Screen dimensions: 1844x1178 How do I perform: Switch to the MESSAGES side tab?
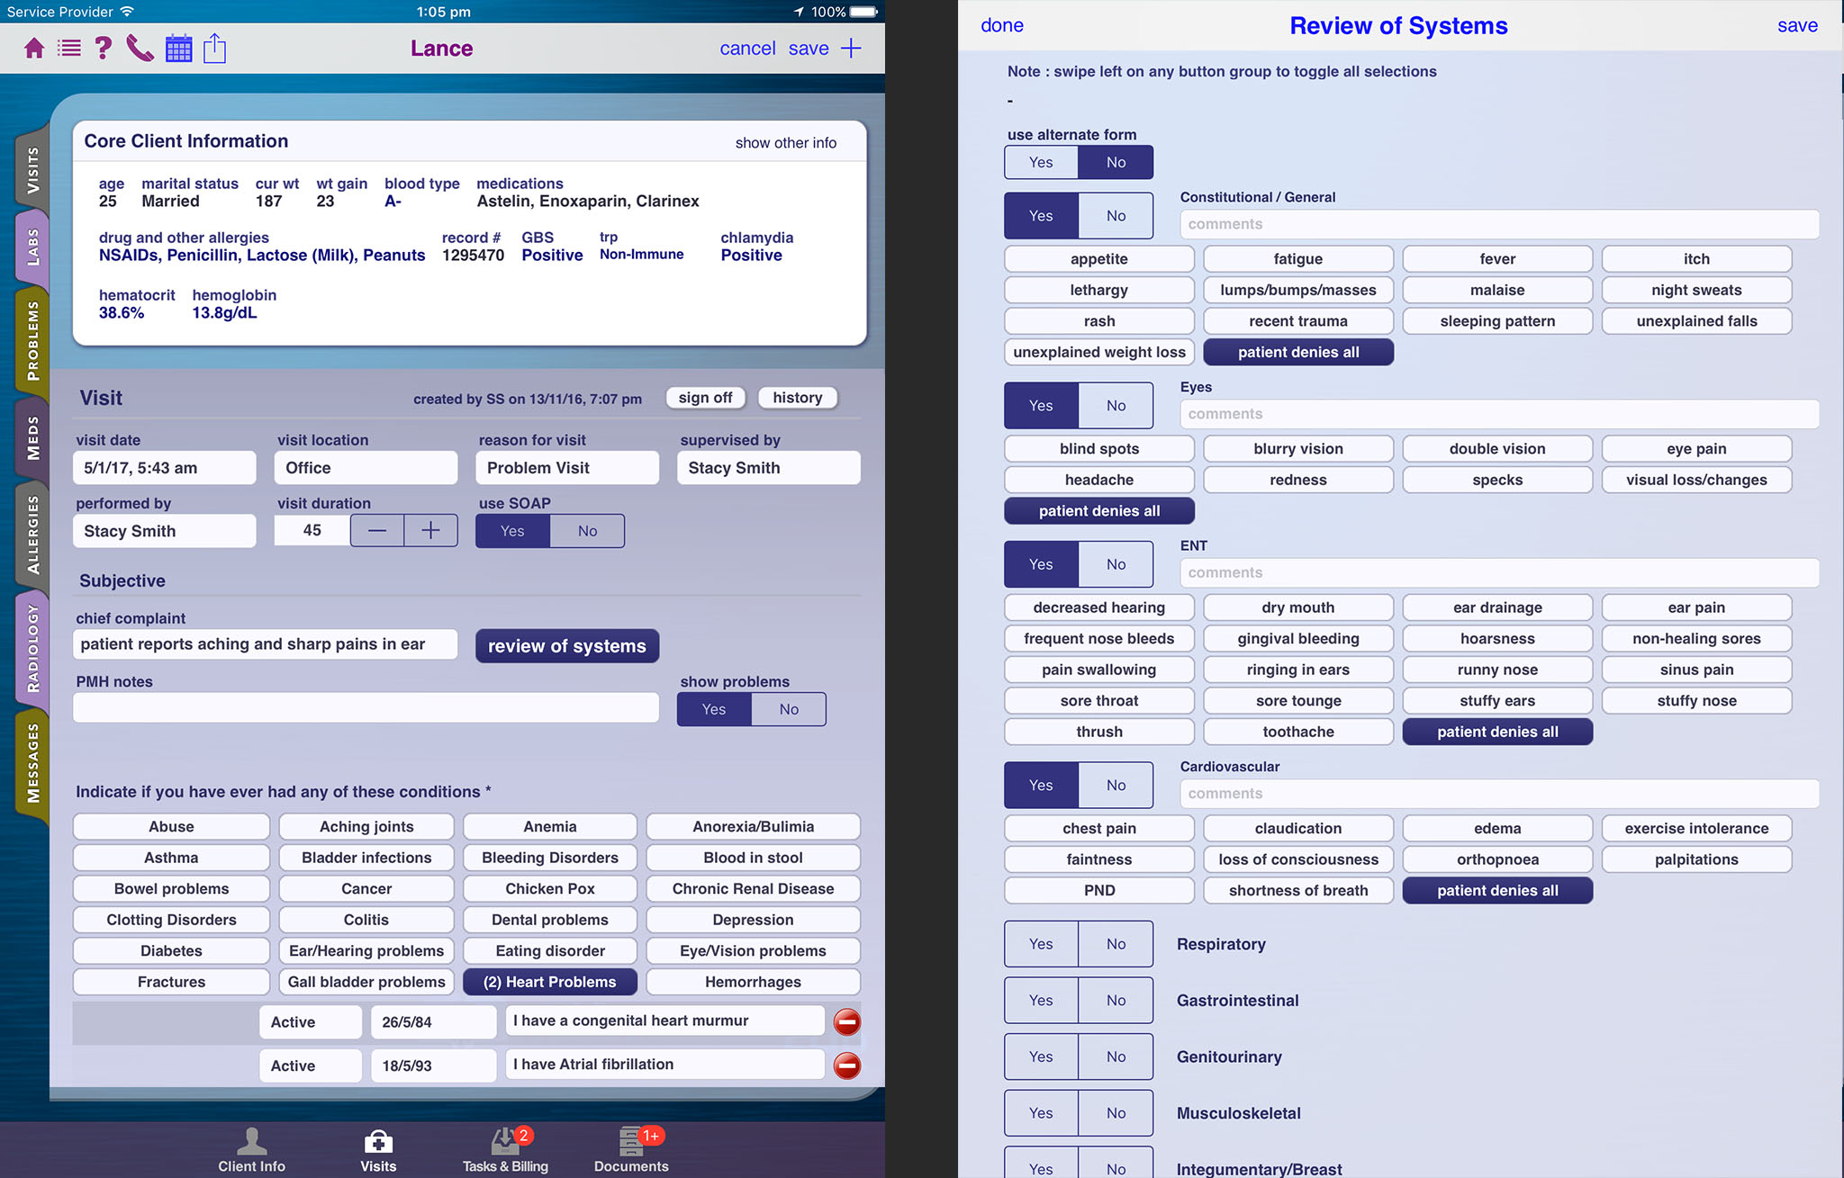click(32, 763)
